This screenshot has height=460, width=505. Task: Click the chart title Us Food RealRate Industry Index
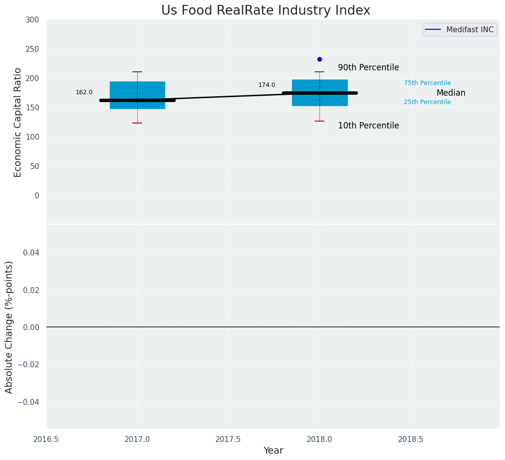[266, 11]
